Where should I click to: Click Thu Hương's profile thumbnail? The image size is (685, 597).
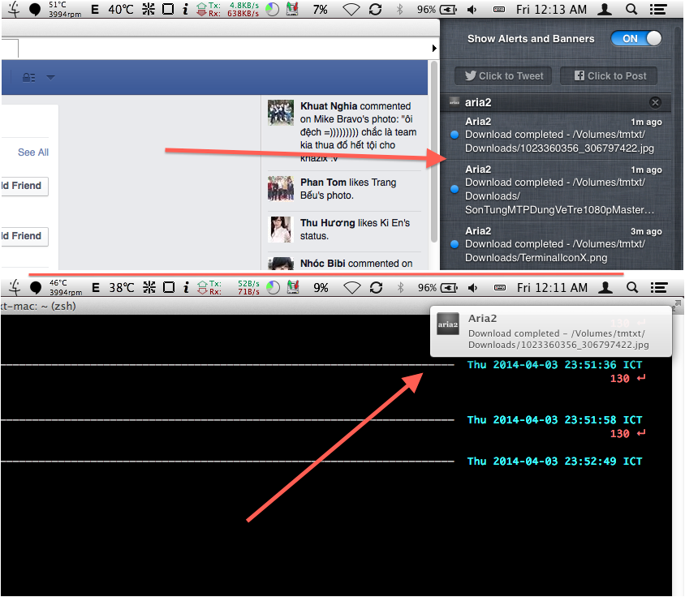click(x=281, y=230)
